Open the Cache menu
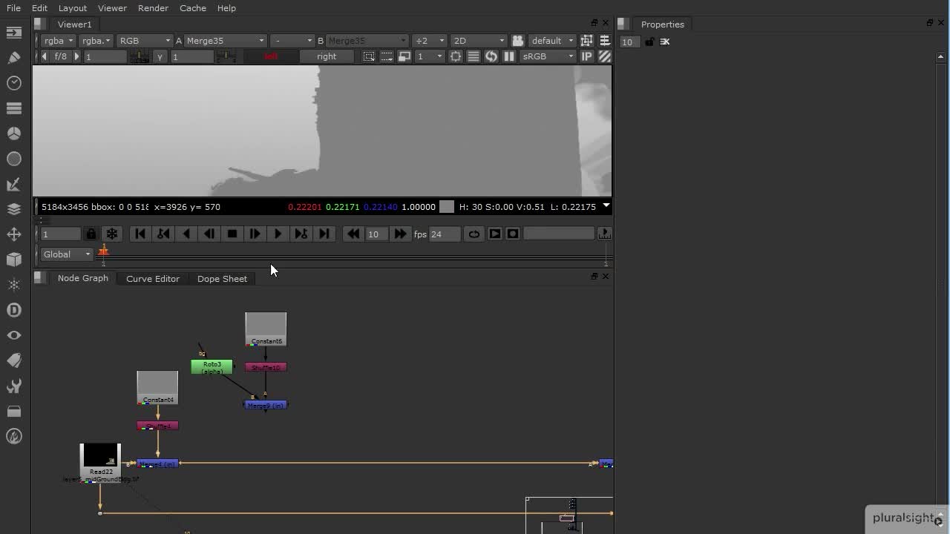Screen dimensions: 950x534 [192, 8]
